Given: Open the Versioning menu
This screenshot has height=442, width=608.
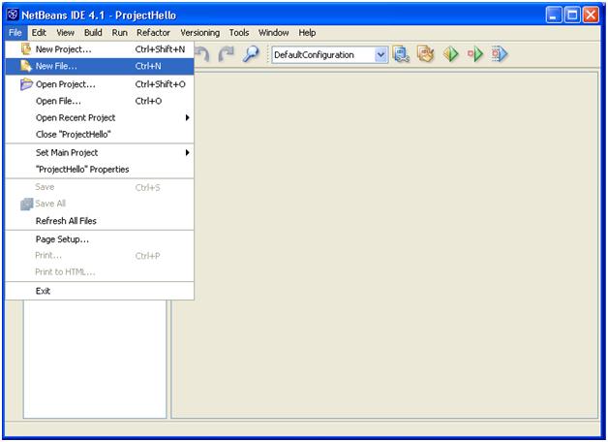Looking at the screenshot, I should pos(200,33).
